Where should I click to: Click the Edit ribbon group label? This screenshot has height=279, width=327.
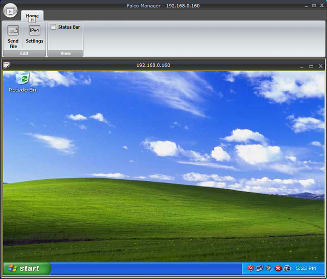tap(25, 53)
